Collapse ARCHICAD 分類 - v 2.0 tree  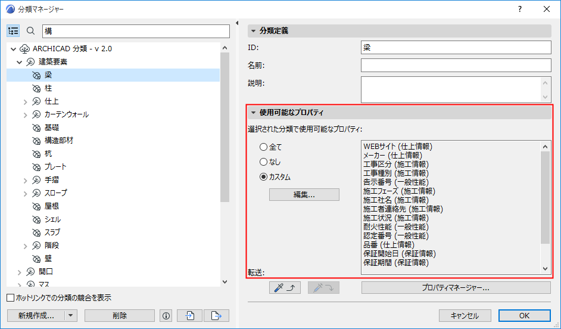[x=14, y=49]
